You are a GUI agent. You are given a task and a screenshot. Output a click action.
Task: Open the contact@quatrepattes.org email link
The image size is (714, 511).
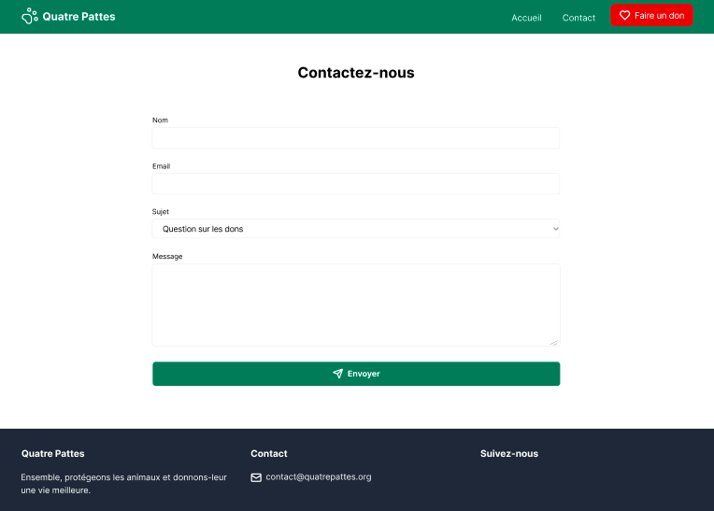pos(318,476)
